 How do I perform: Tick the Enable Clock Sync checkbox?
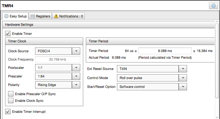click(x=11, y=101)
